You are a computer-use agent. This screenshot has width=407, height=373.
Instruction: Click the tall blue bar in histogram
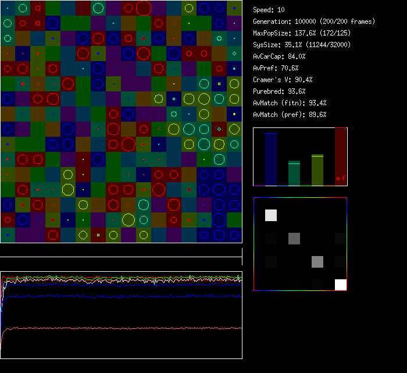[271, 159]
